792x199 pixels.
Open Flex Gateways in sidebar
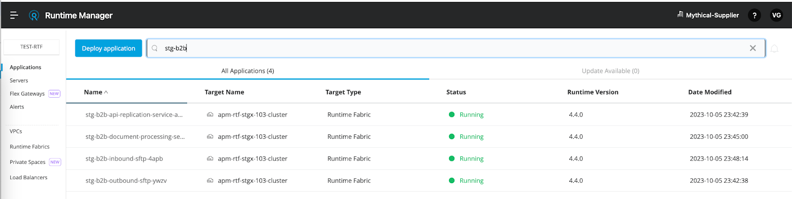coord(27,94)
